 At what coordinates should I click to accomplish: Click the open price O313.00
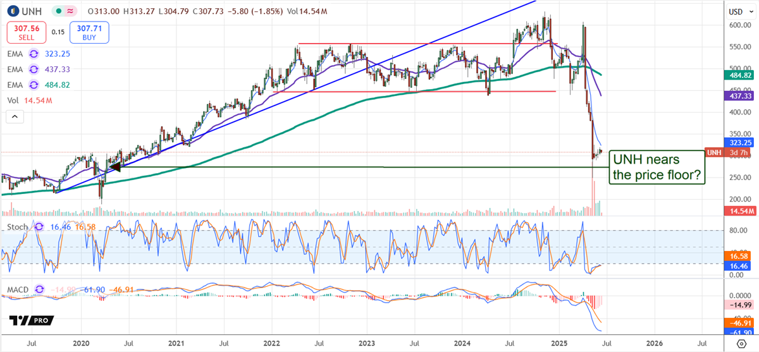pyautogui.click(x=104, y=12)
